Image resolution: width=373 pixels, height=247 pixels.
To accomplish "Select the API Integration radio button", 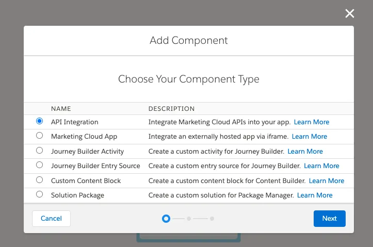I will tap(40, 121).
